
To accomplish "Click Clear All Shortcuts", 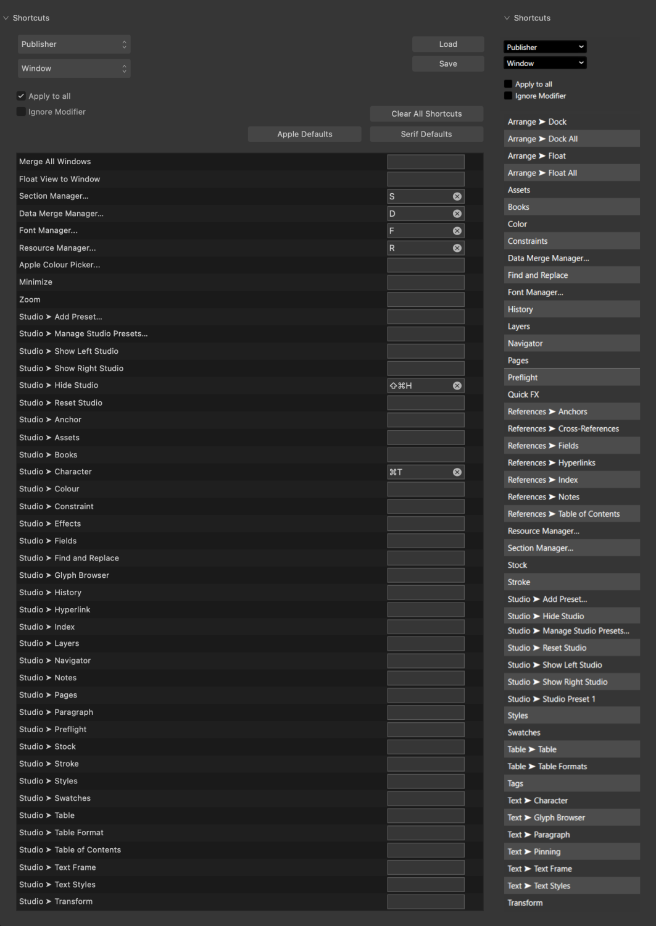I will tap(426, 114).
